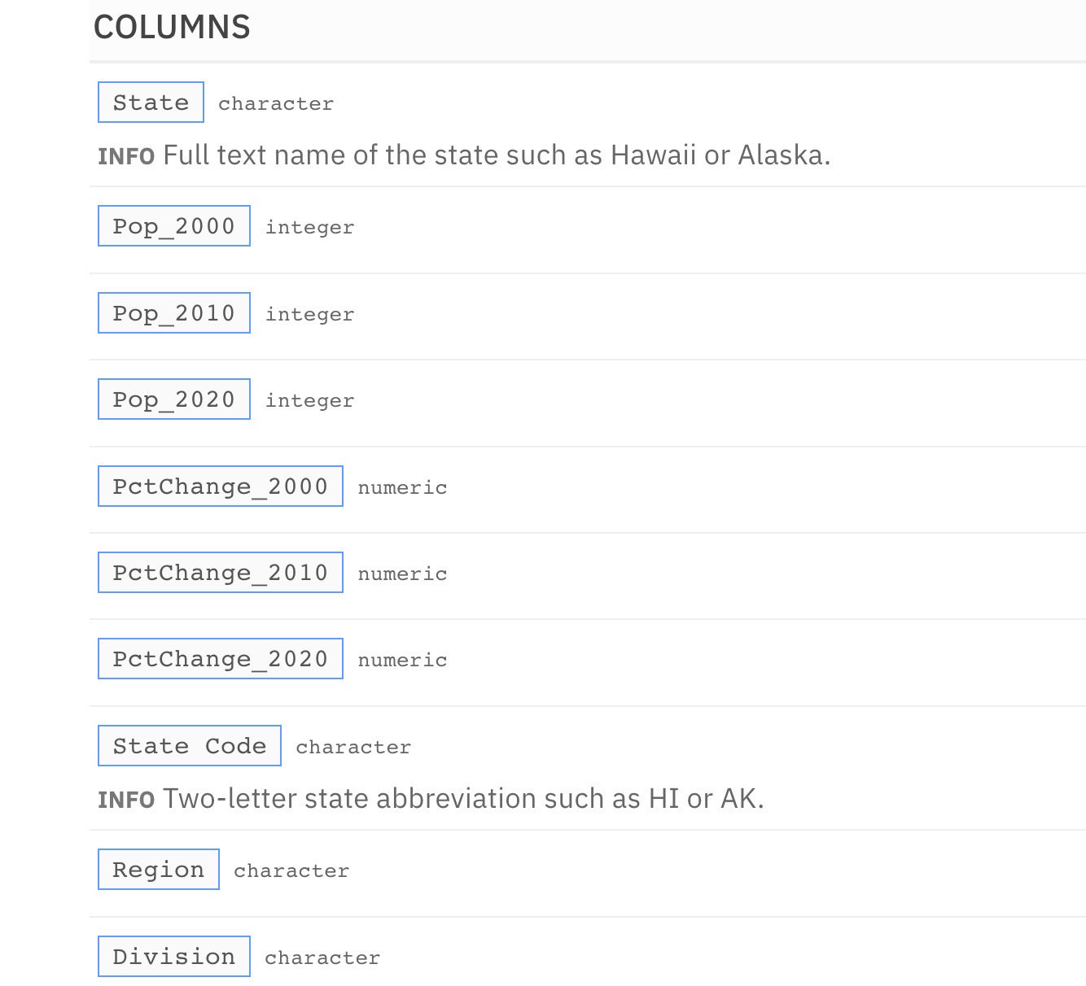The height and width of the screenshot is (986, 1086).
Task: Click the character type beside Division
Action: 322,958
